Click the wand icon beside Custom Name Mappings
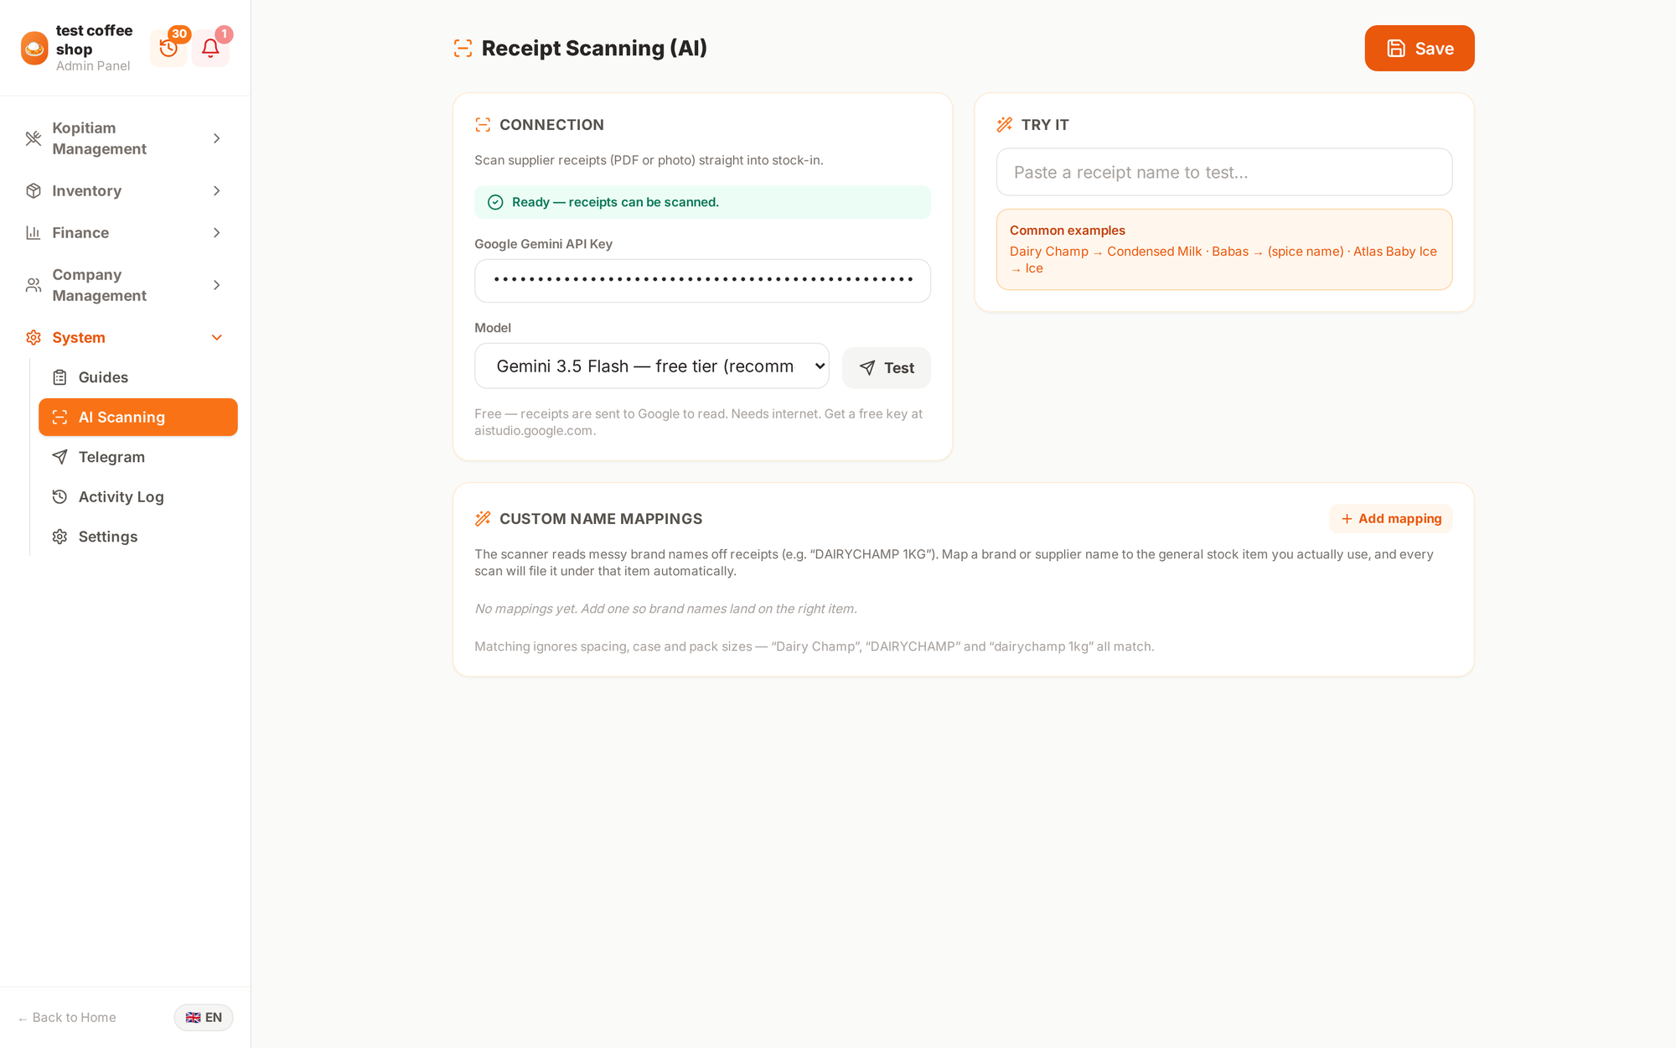Screen dimensions: 1676x1048 [483, 518]
